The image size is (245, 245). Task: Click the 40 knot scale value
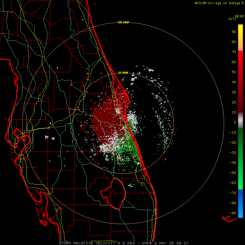pos(234,82)
